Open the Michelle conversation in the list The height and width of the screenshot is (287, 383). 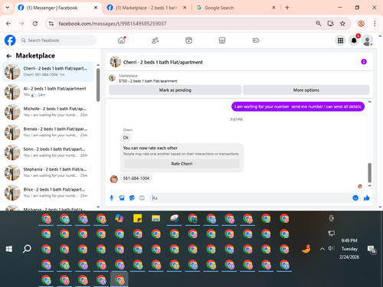coord(47,112)
